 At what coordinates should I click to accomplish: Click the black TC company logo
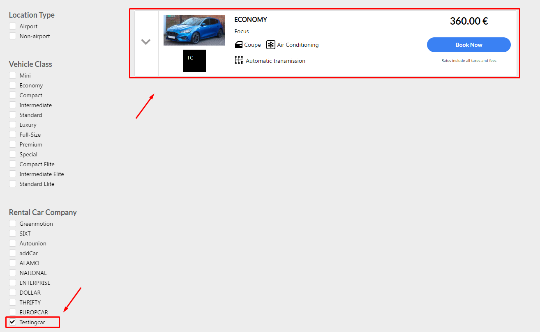point(194,61)
